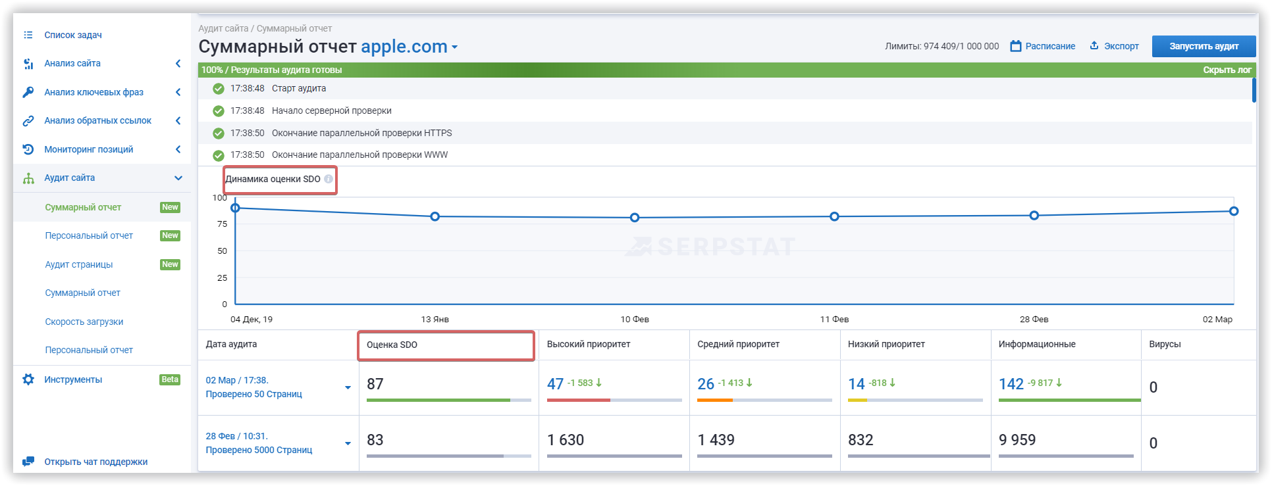The image size is (1272, 486).
Task: Click the task list icon in sidebar
Action: coord(28,35)
